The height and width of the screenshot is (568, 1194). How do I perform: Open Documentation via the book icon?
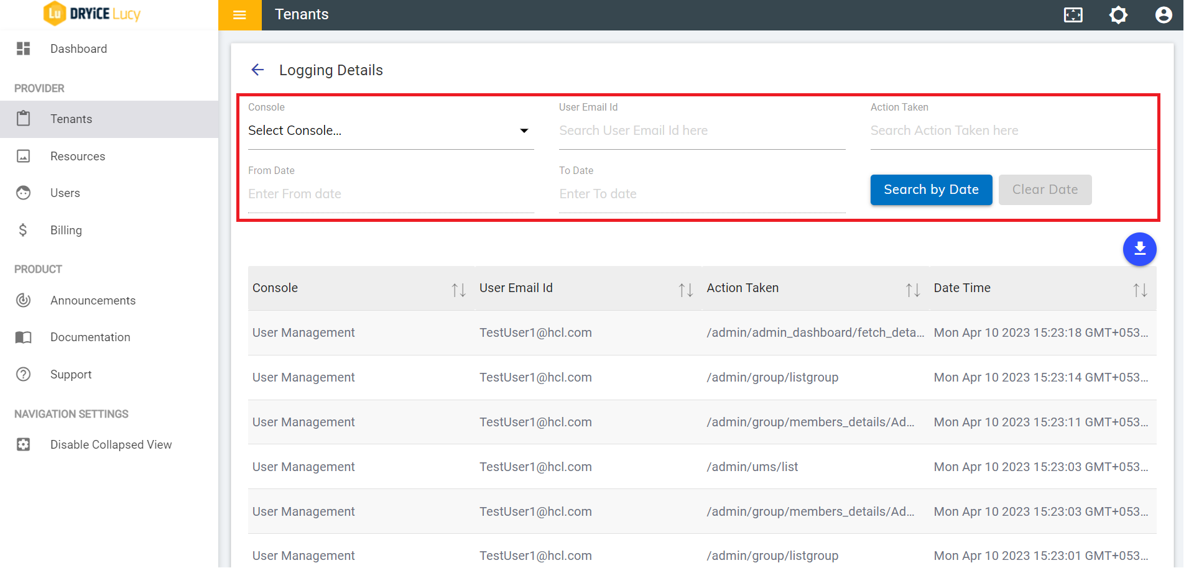pos(23,337)
